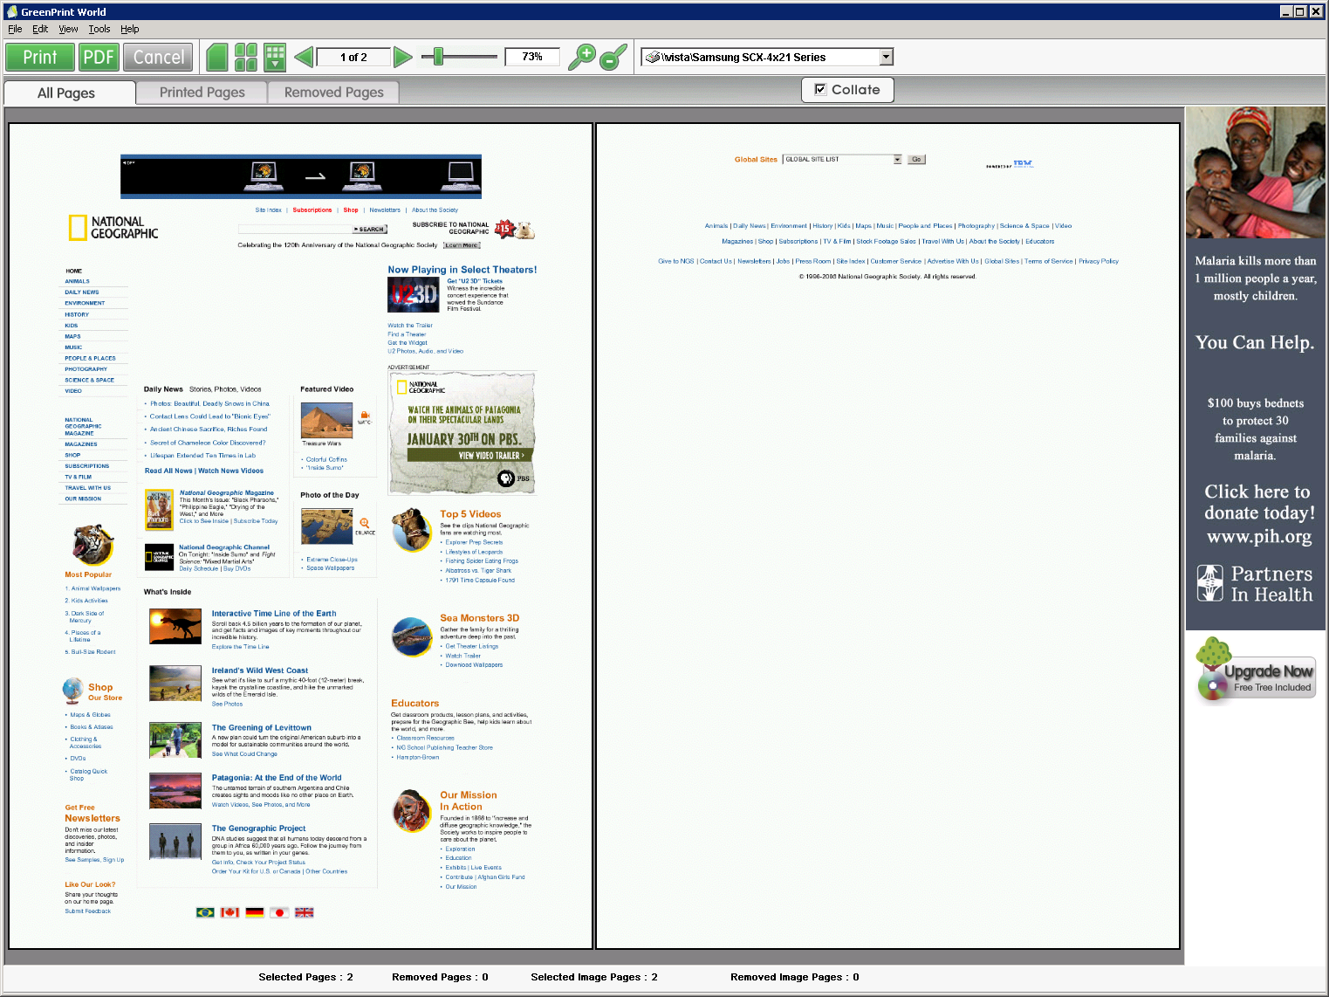
Task: Go to previous page with left arrow
Action: point(304,58)
